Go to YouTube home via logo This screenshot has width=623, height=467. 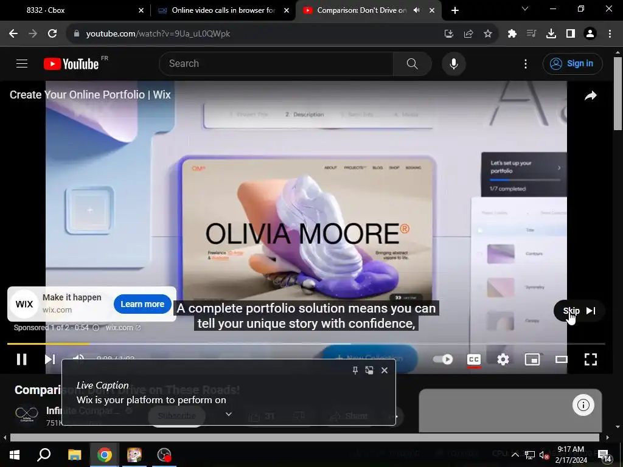click(x=71, y=63)
